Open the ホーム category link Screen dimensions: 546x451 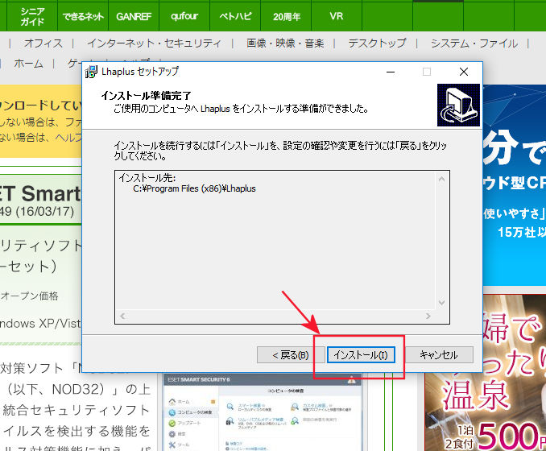[28, 64]
